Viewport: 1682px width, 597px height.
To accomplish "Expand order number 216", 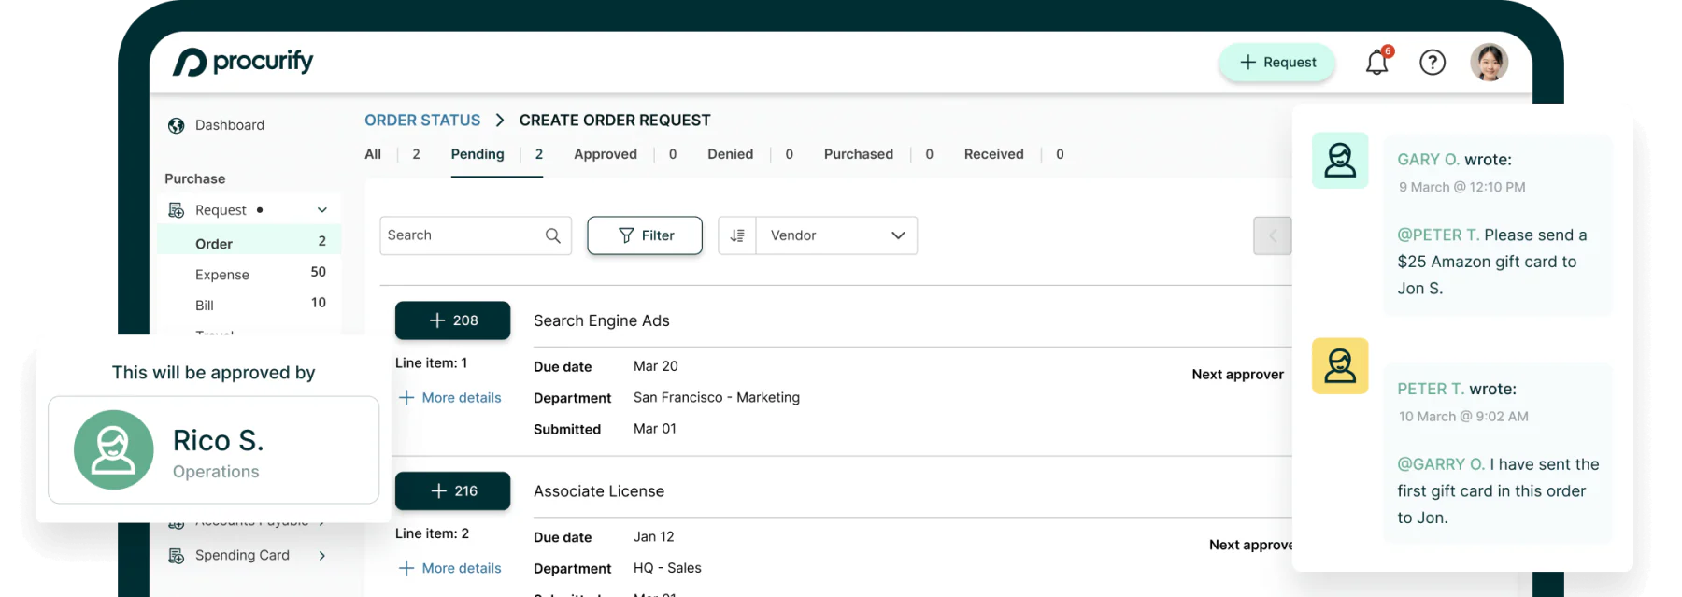I will 453,491.
